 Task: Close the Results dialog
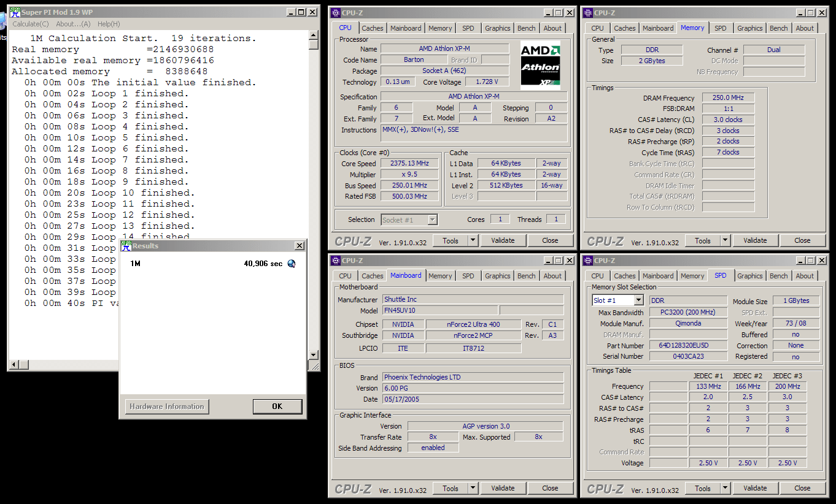pos(299,246)
